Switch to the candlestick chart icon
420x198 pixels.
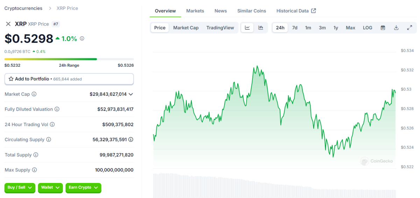(261, 28)
